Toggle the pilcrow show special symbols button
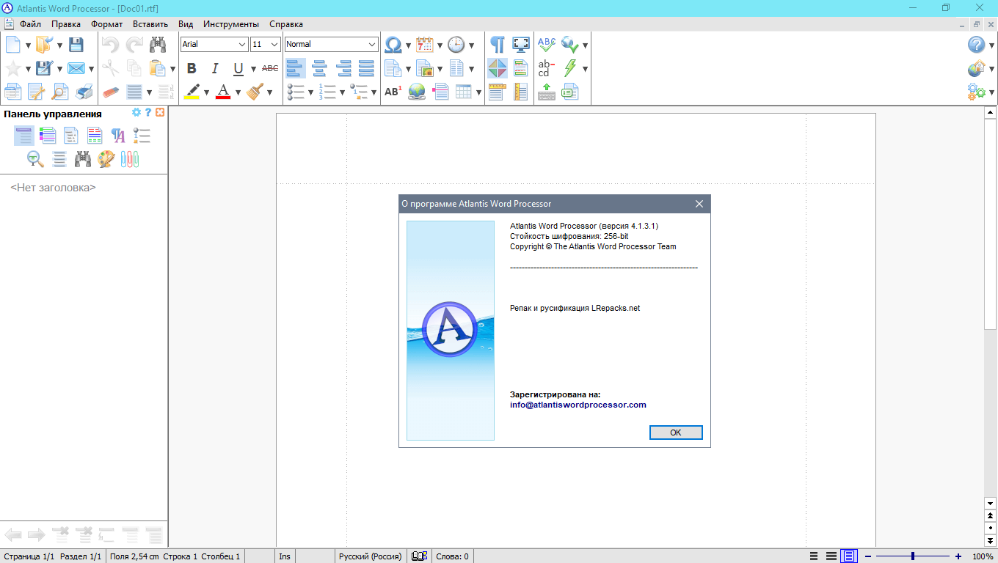Image resolution: width=998 pixels, height=563 pixels. (498, 45)
